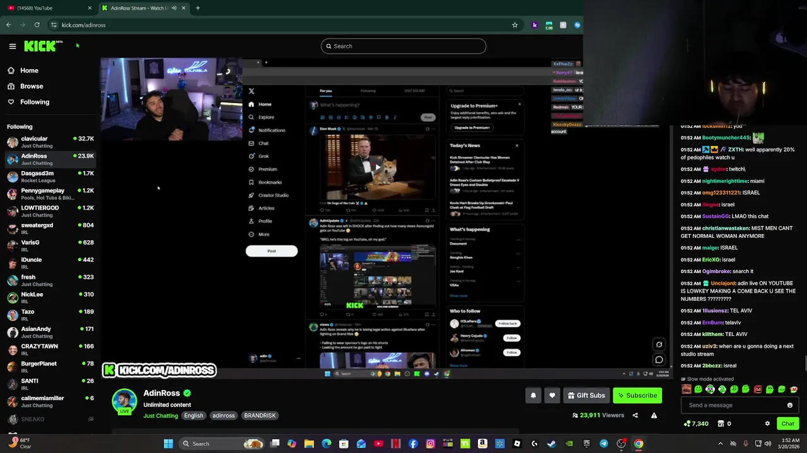Click the address bar URL
The image size is (807, 453).
pyautogui.click(x=83, y=25)
